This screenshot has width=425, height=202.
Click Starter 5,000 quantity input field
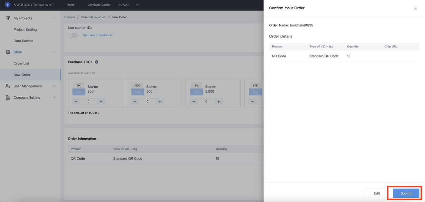pos(206,101)
